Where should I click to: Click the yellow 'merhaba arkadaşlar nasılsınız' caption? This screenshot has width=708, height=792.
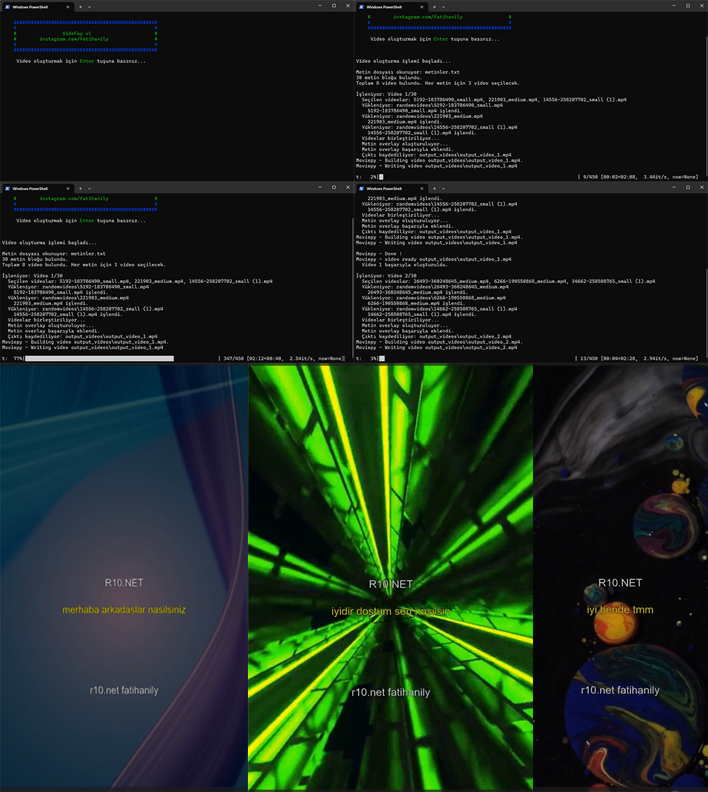(124, 610)
